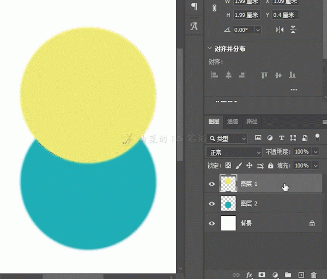Lock image pixels with brush icon
This screenshot has width=327, height=279.
click(x=239, y=166)
